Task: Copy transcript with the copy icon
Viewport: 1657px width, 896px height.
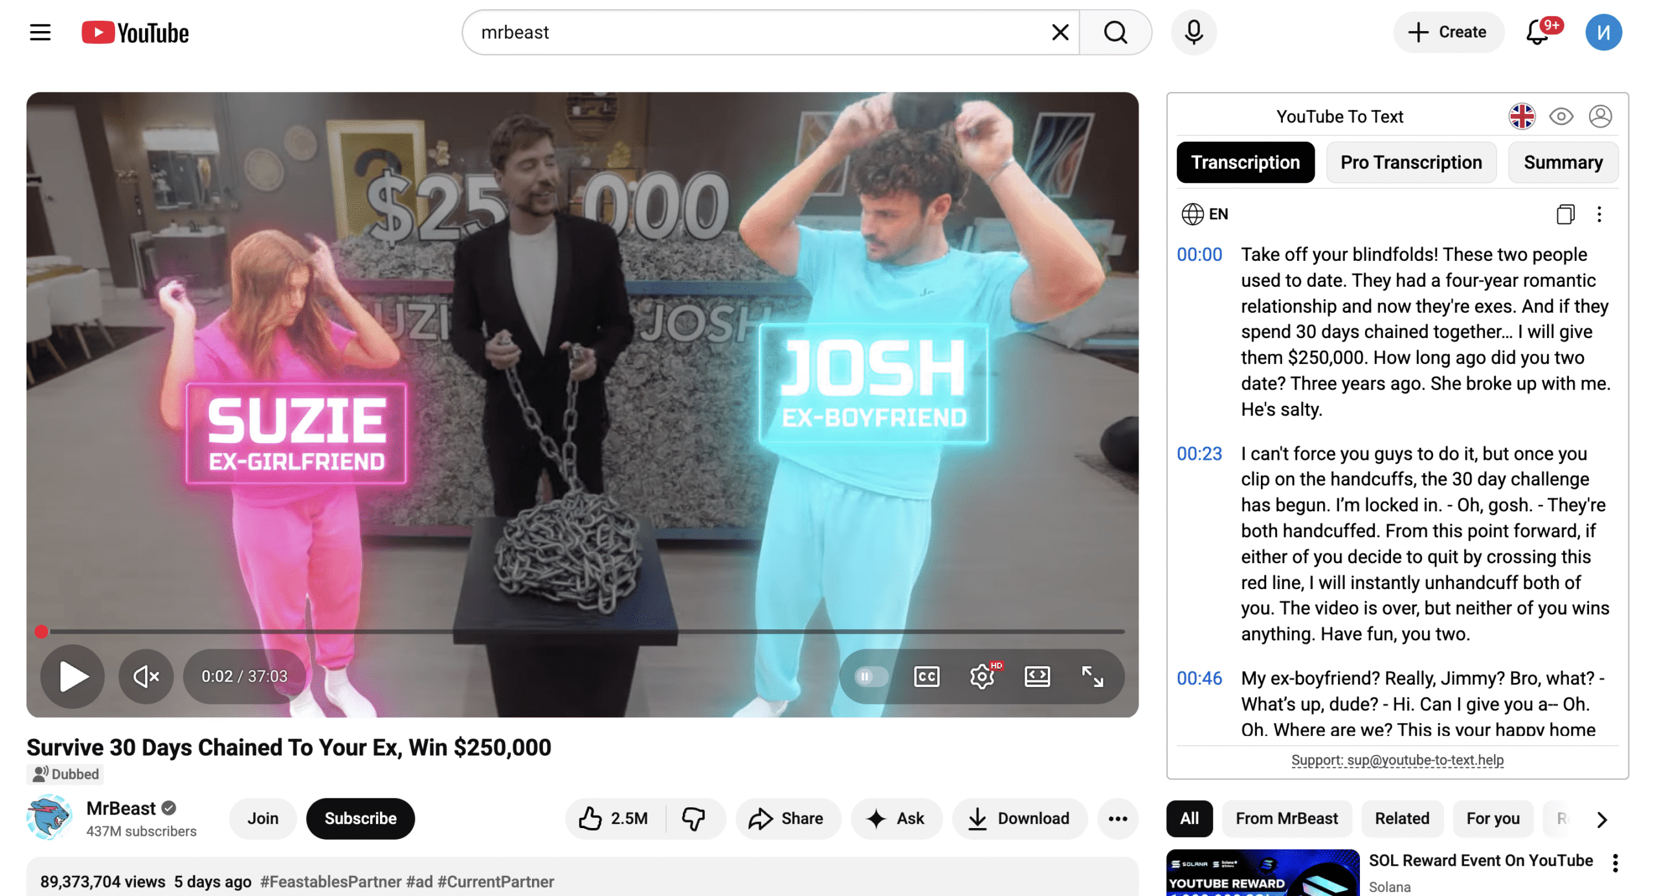Action: [x=1564, y=214]
